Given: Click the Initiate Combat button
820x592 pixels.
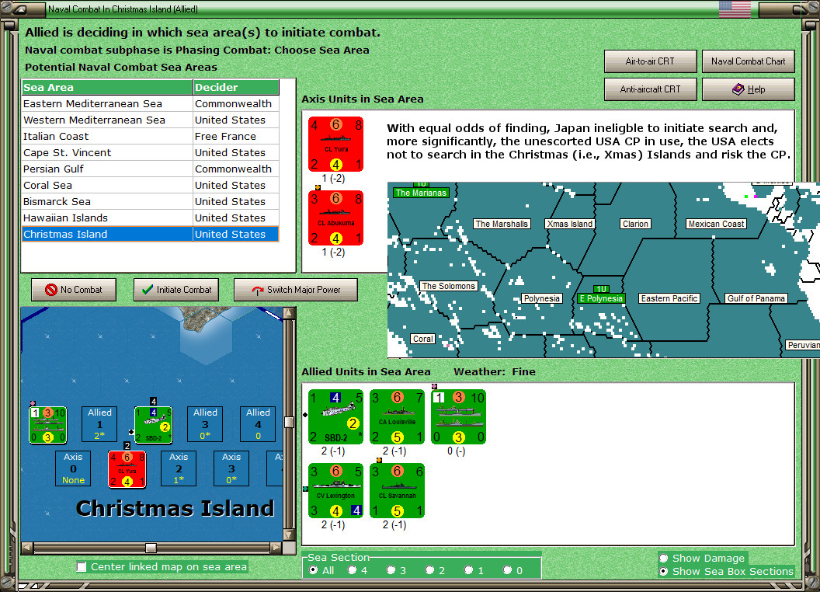Looking at the screenshot, I should (x=176, y=290).
